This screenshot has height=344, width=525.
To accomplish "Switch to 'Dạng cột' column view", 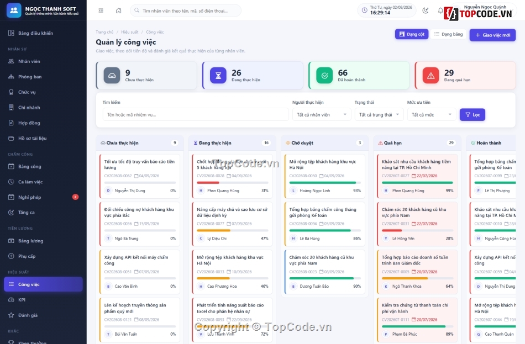I will (412, 34).
